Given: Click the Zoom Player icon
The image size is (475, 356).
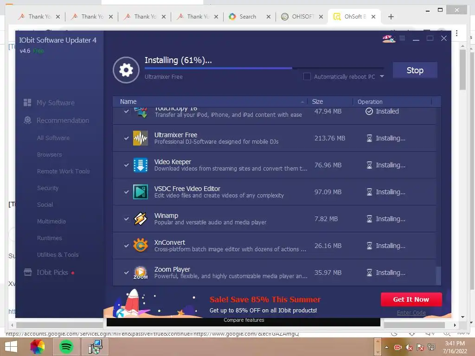Looking at the screenshot, I should coord(141,273).
